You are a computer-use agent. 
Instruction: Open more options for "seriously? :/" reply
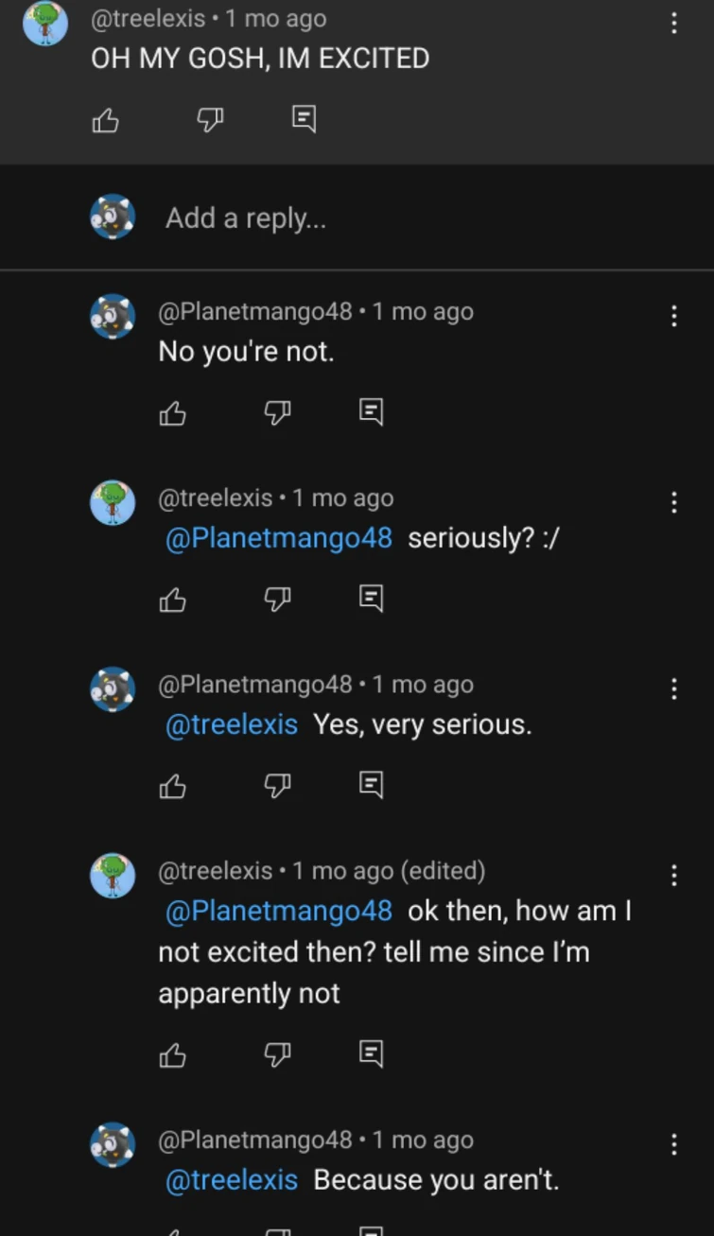tap(673, 502)
